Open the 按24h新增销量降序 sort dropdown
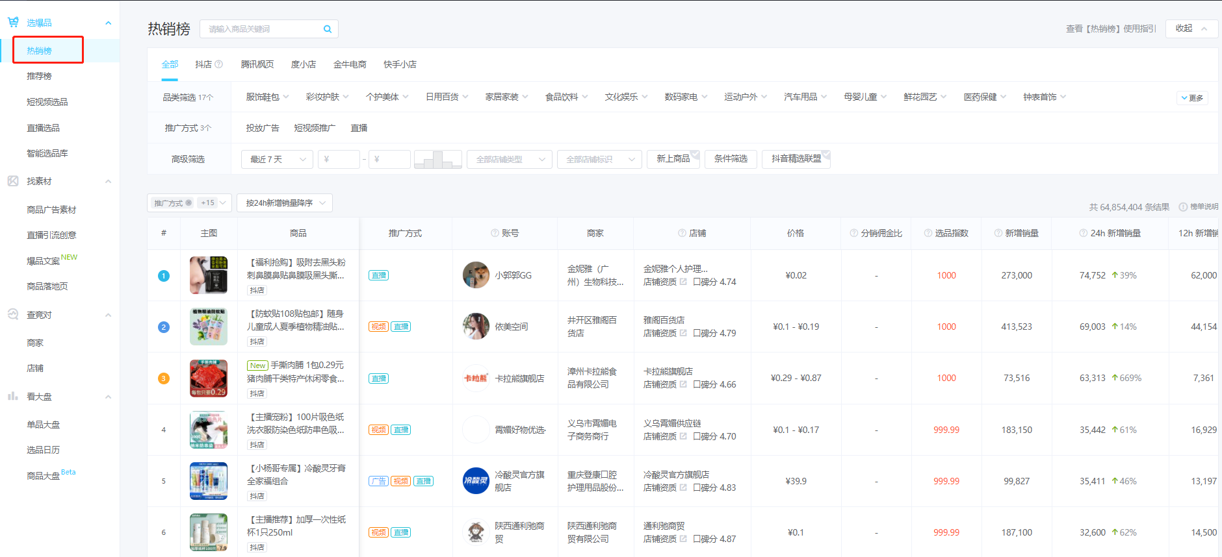Screen dimensions: 1222x557 point(285,203)
